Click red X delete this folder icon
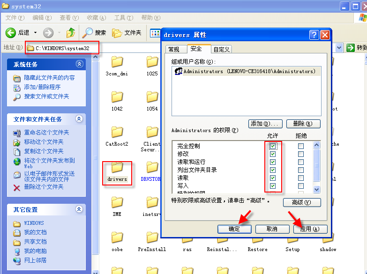 click(x=16, y=188)
